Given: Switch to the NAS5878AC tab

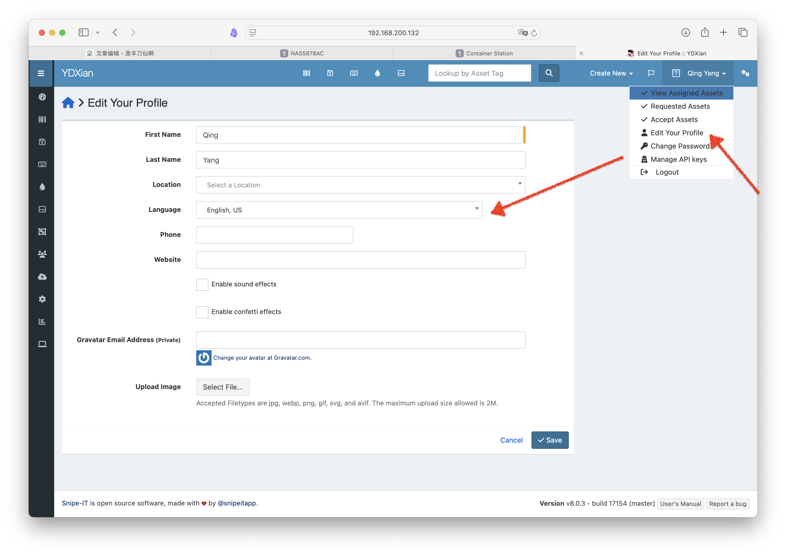Looking at the screenshot, I should click(x=302, y=53).
